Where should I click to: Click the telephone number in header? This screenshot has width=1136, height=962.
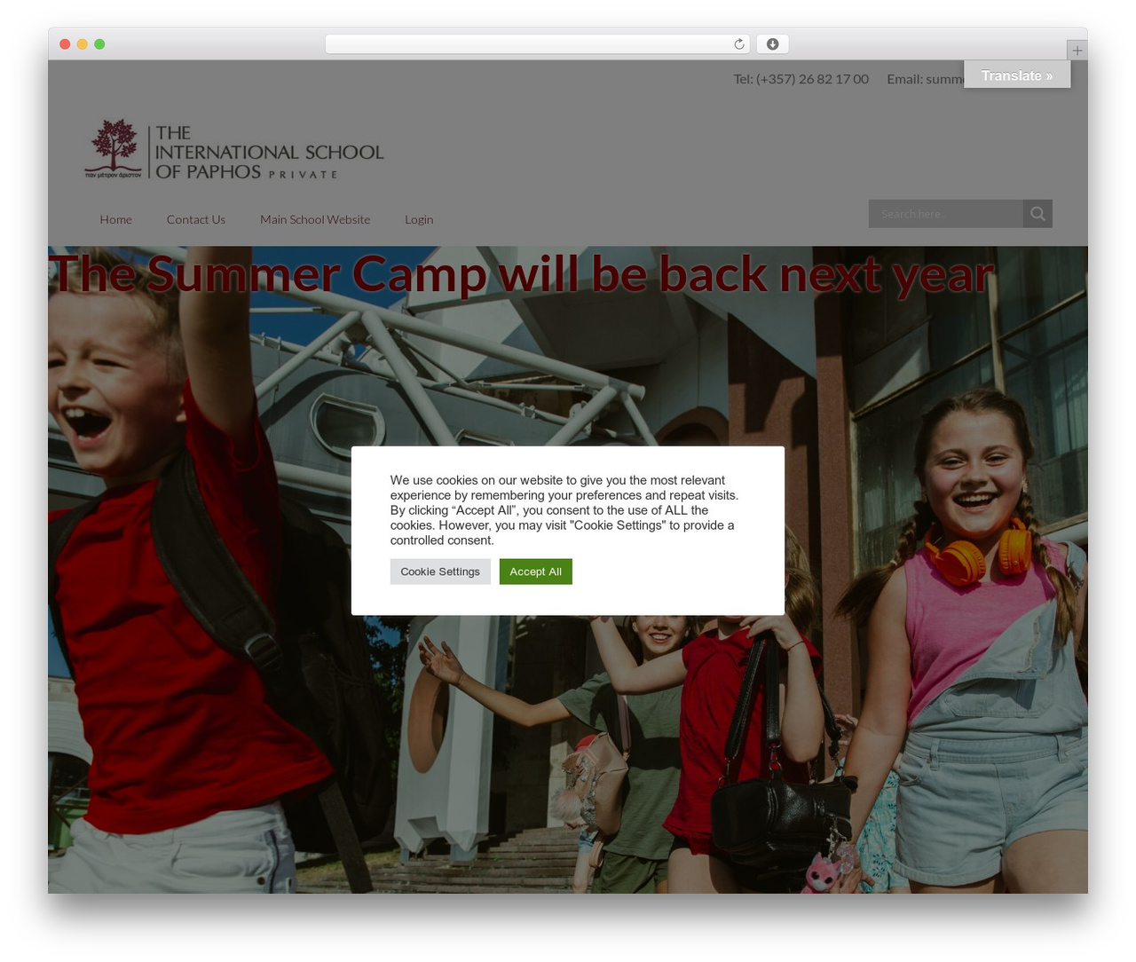801,79
